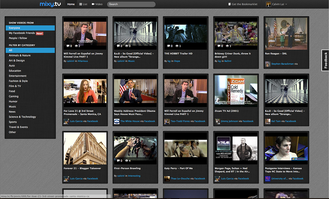The width and height of the screenshot is (329, 199).
Task: Click the eye view-count icon on Brittney Griner video
Action: (227, 46)
